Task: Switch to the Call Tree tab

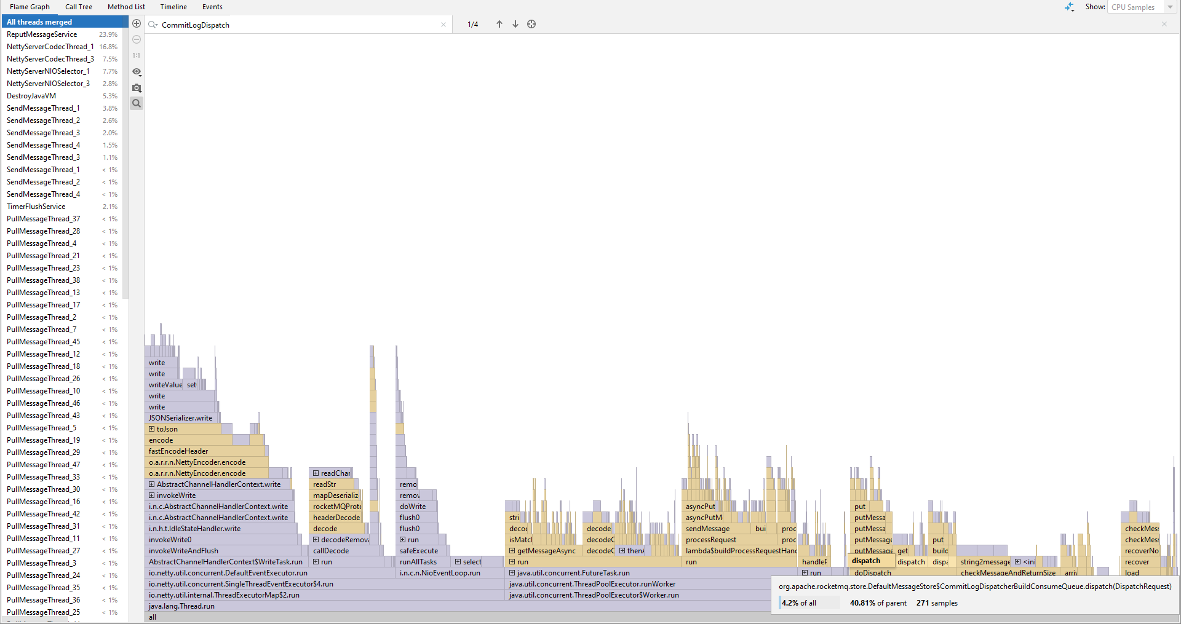Action: [x=78, y=7]
